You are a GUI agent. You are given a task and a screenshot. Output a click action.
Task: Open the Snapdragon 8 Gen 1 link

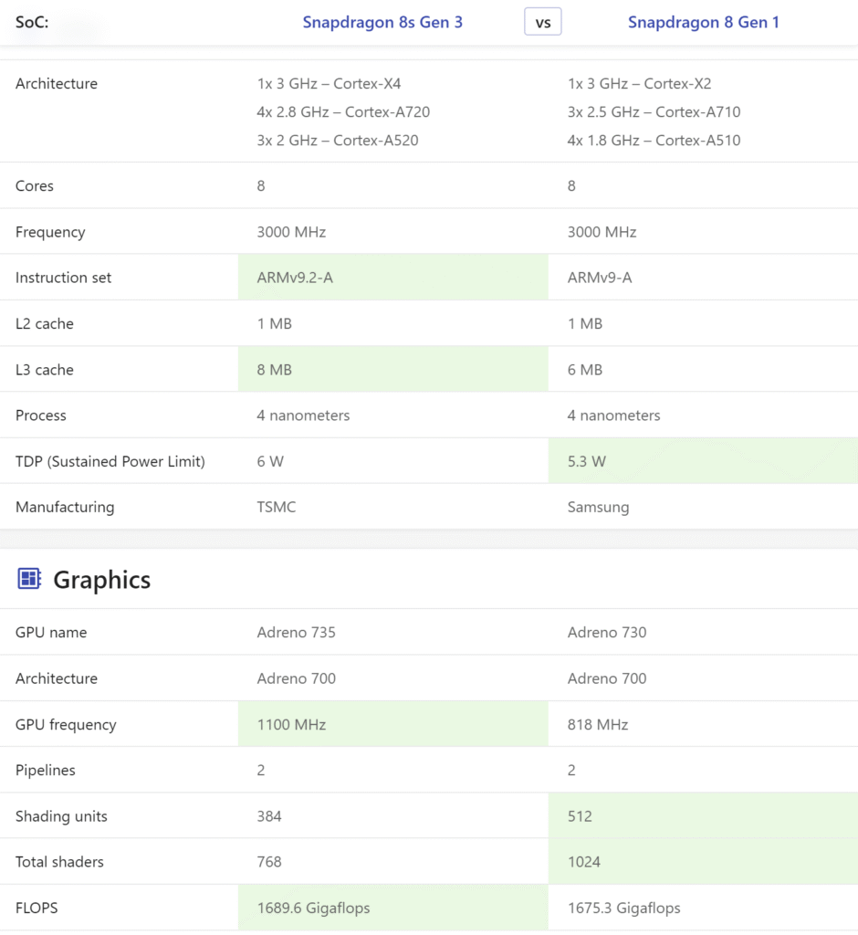tap(703, 22)
